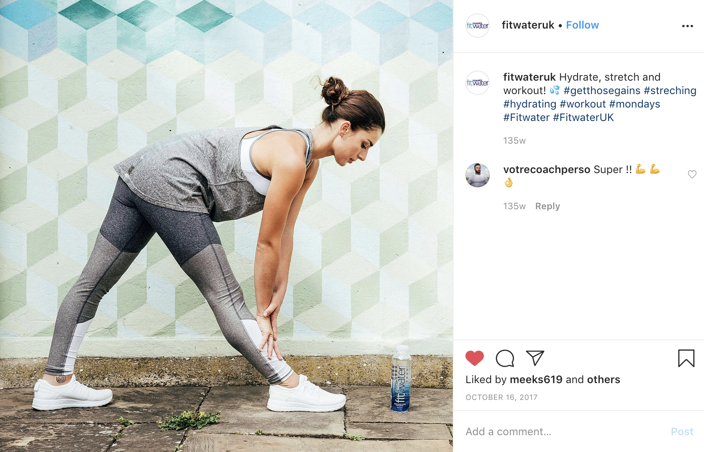Click the Add a comment field
This screenshot has height=452, width=704.
563,431
